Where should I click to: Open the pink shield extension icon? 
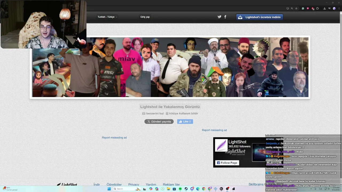(308, 9)
